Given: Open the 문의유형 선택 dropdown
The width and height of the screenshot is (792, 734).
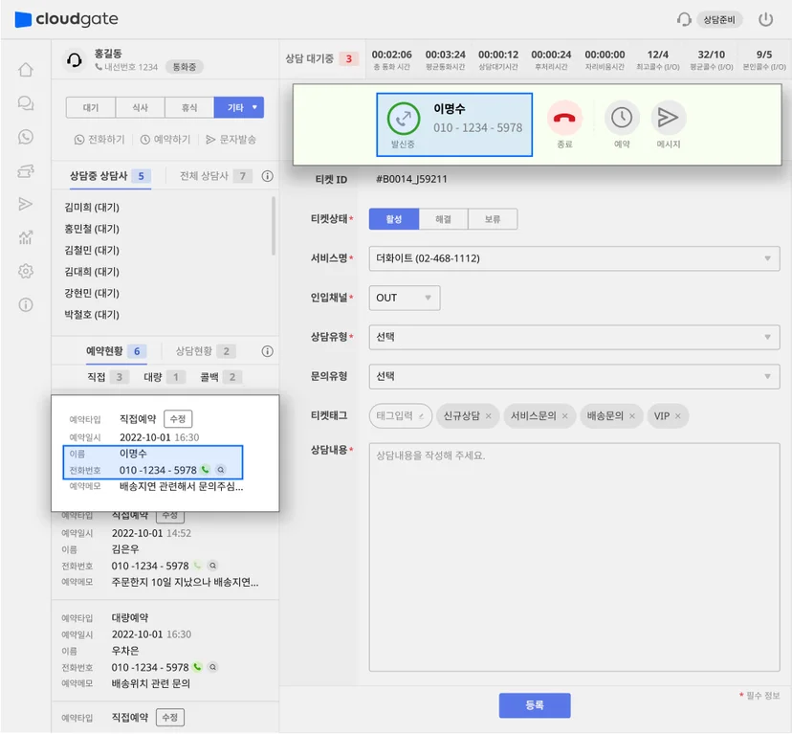Looking at the screenshot, I should point(574,377).
